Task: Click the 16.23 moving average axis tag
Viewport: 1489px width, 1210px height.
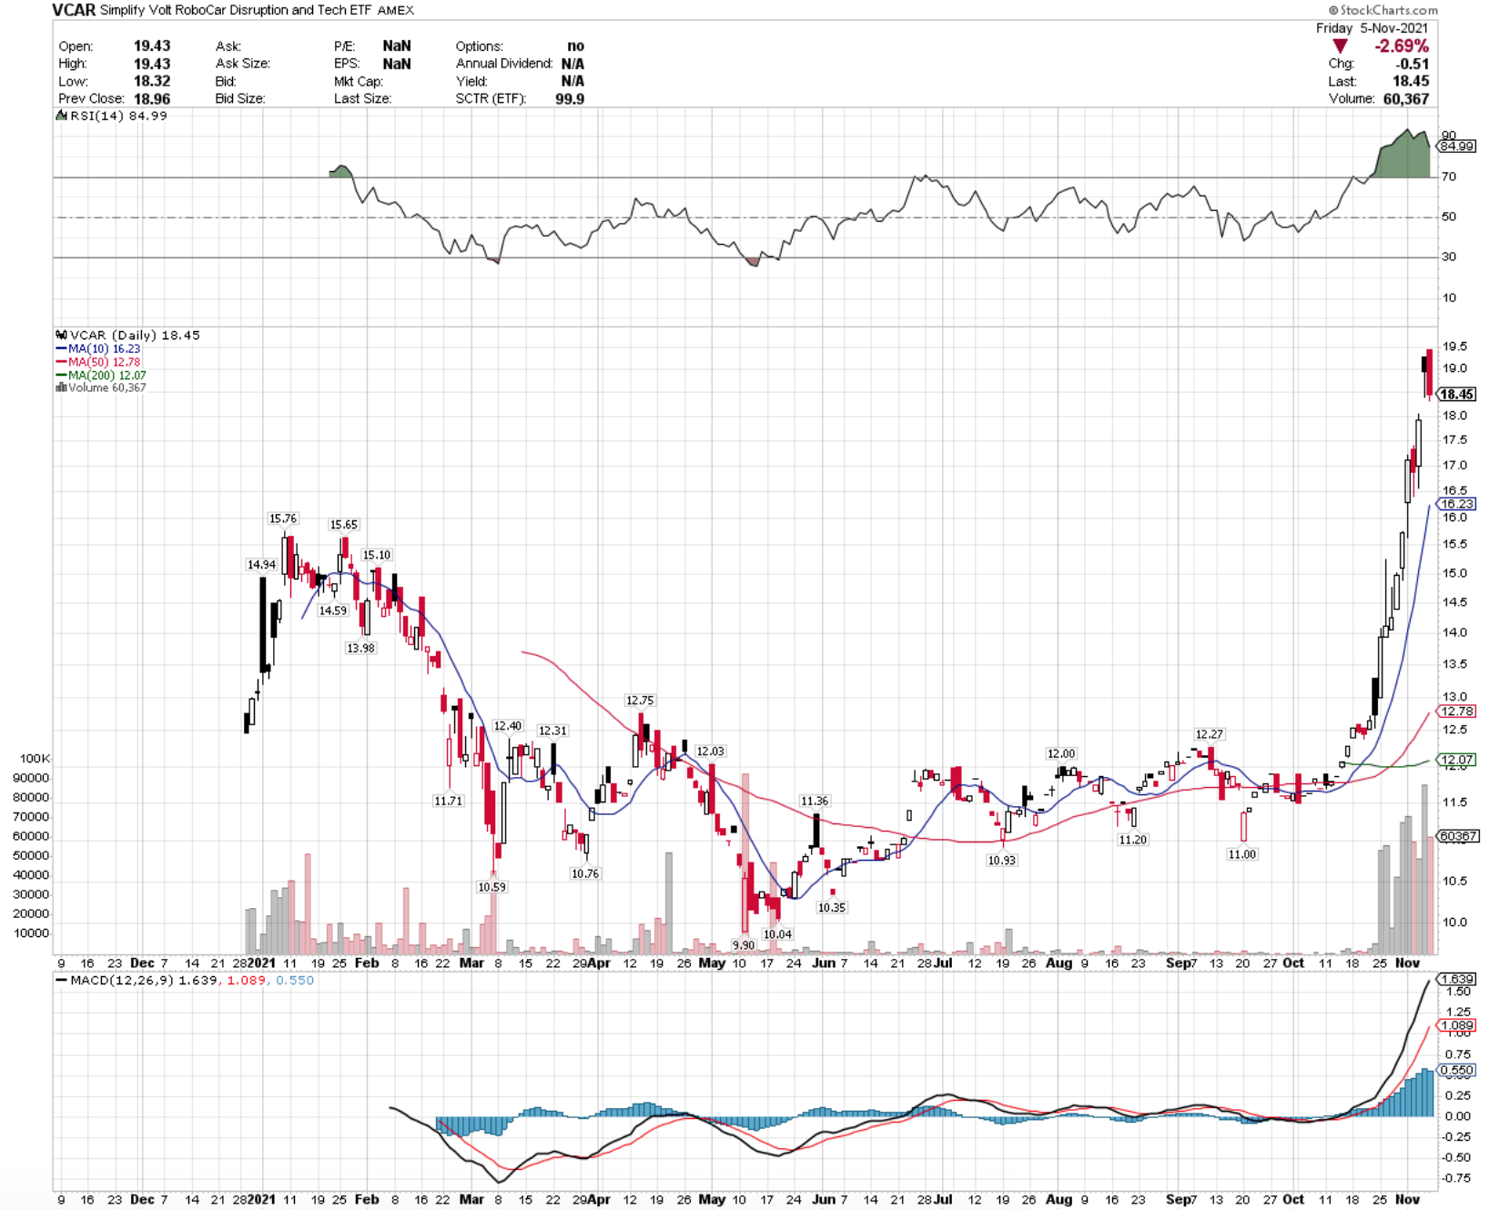Action: [1457, 504]
